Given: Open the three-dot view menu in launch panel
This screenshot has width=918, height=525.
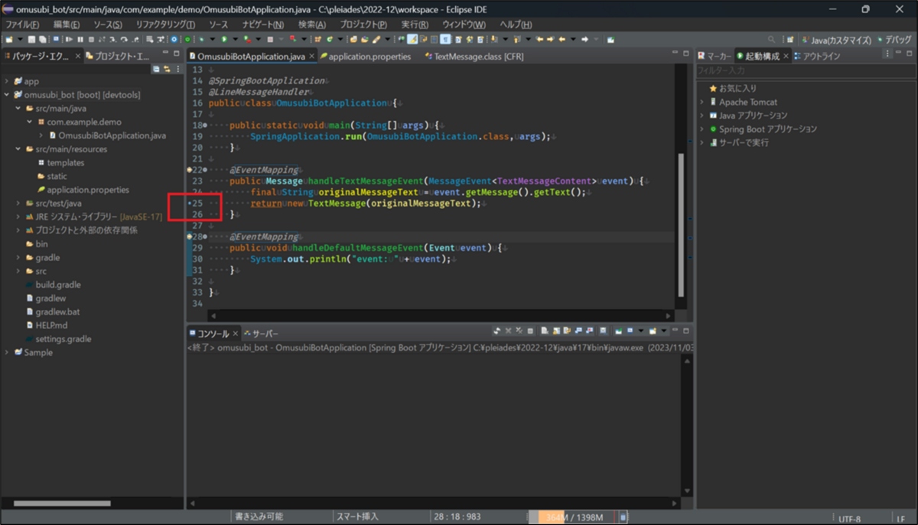Looking at the screenshot, I should click(x=887, y=55).
